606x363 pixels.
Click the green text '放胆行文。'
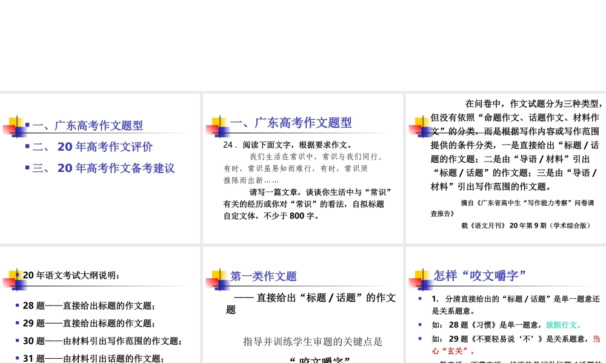(x=564, y=325)
